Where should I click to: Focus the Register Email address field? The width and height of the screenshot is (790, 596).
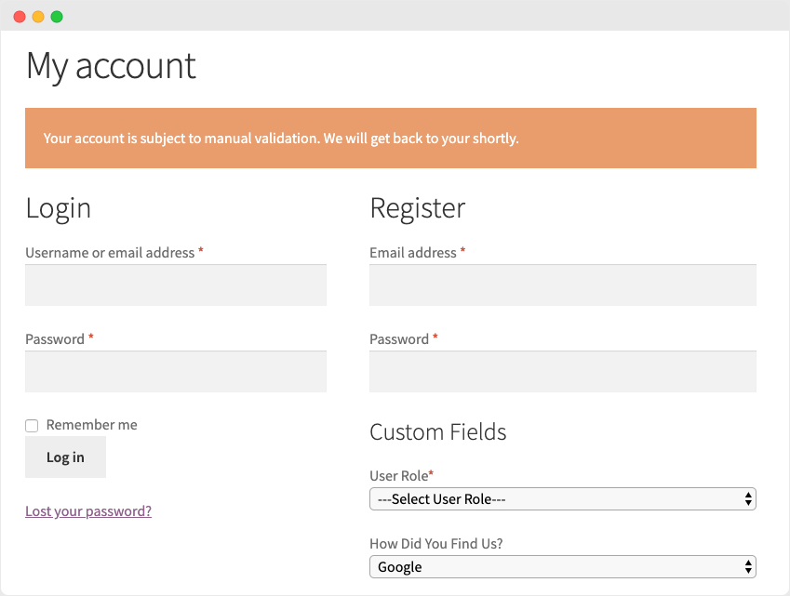click(563, 285)
